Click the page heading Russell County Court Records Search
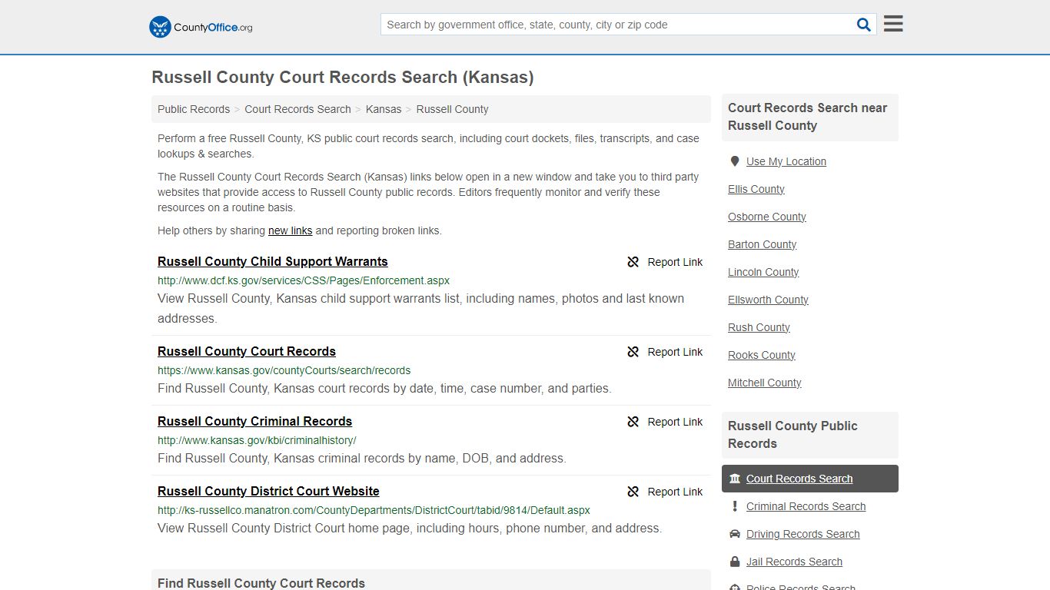The width and height of the screenshot is (1050, 590). coord(343,77)
